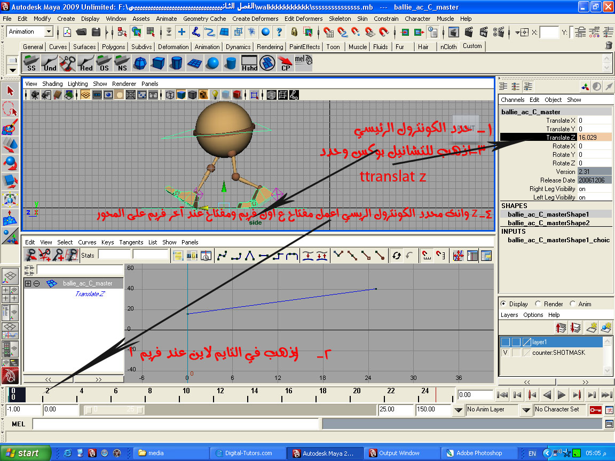This screenshot has width=615, height=461.
Task: Go to start of playback range
Action: (502, 394)
